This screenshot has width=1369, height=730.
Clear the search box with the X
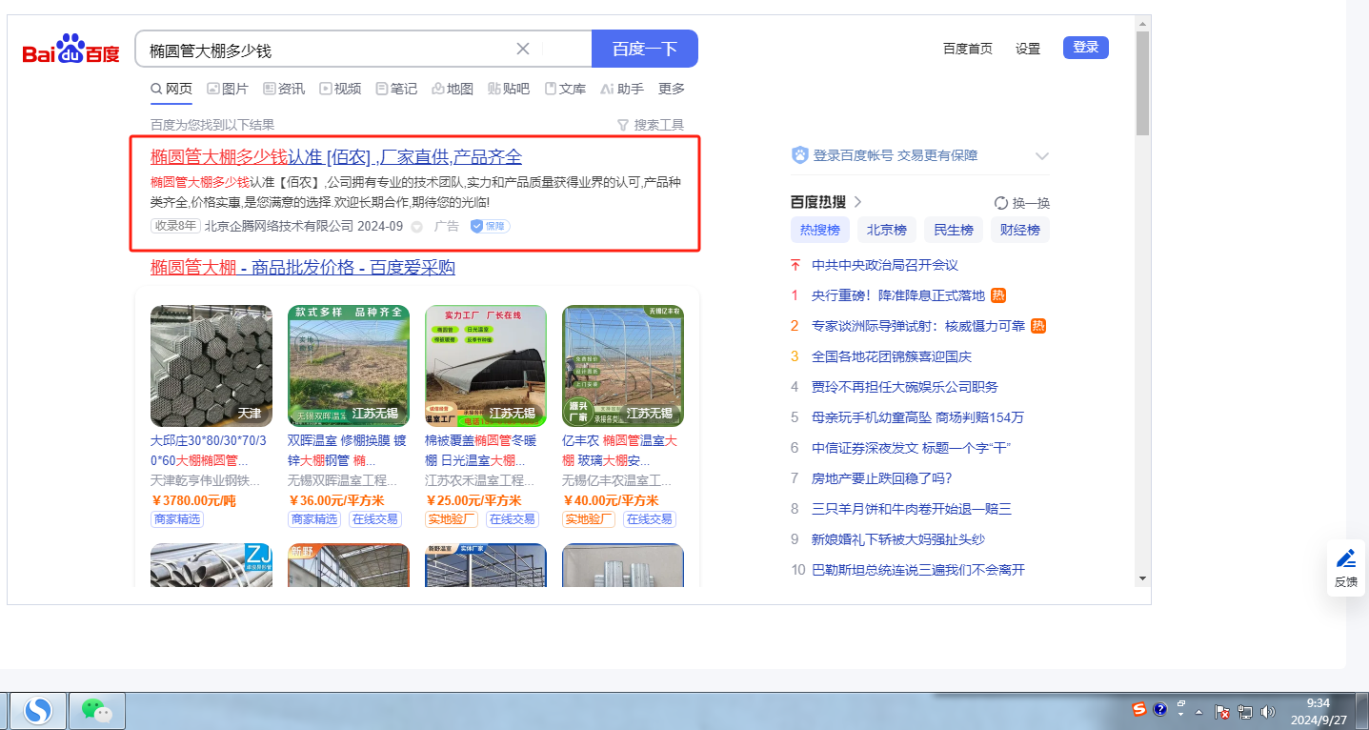click(523, 49)
